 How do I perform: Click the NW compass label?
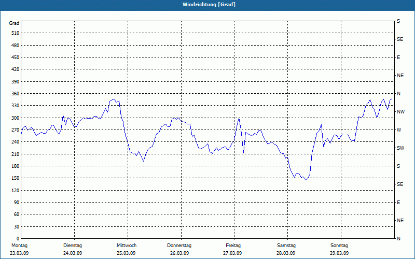click(400, 112)
